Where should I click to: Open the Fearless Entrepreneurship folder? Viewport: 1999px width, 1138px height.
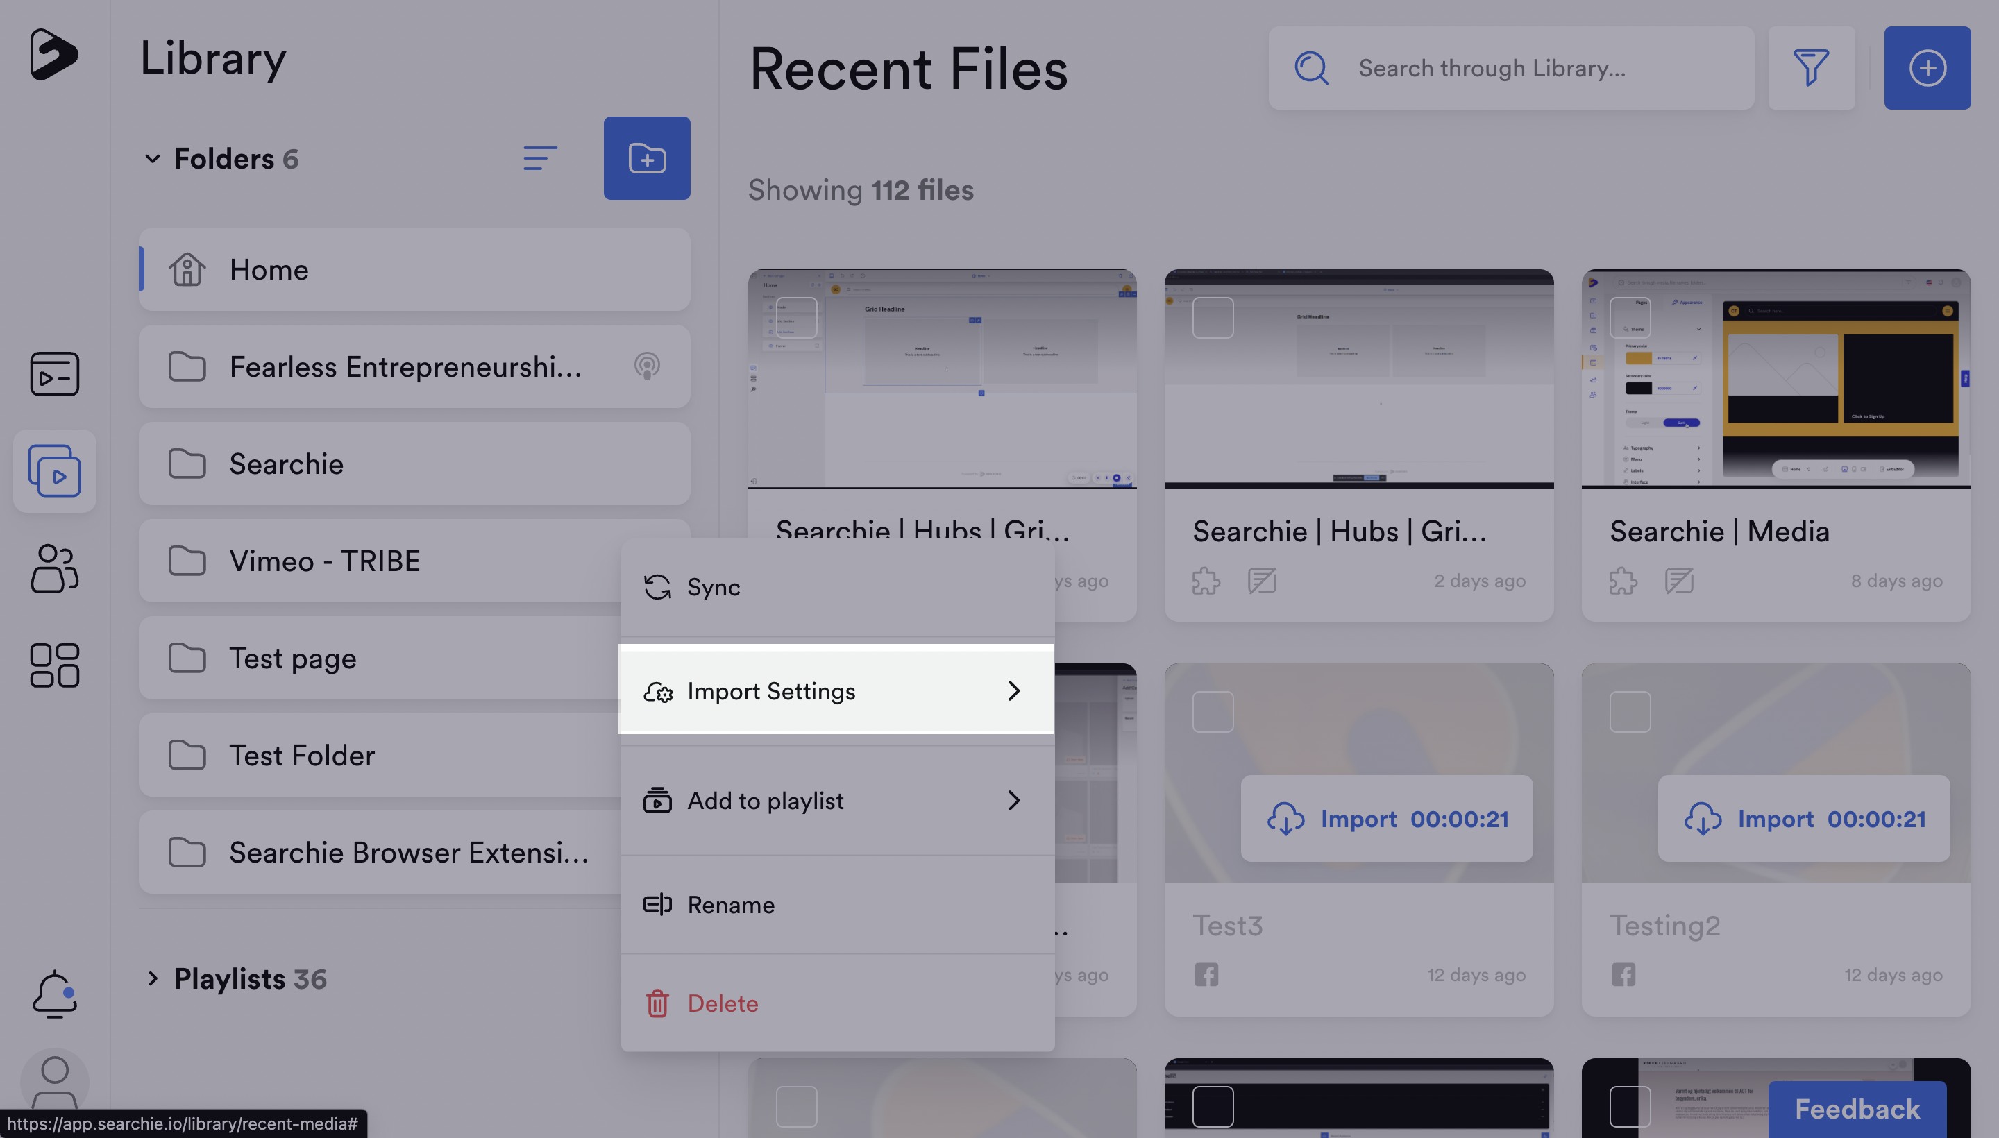414,366
